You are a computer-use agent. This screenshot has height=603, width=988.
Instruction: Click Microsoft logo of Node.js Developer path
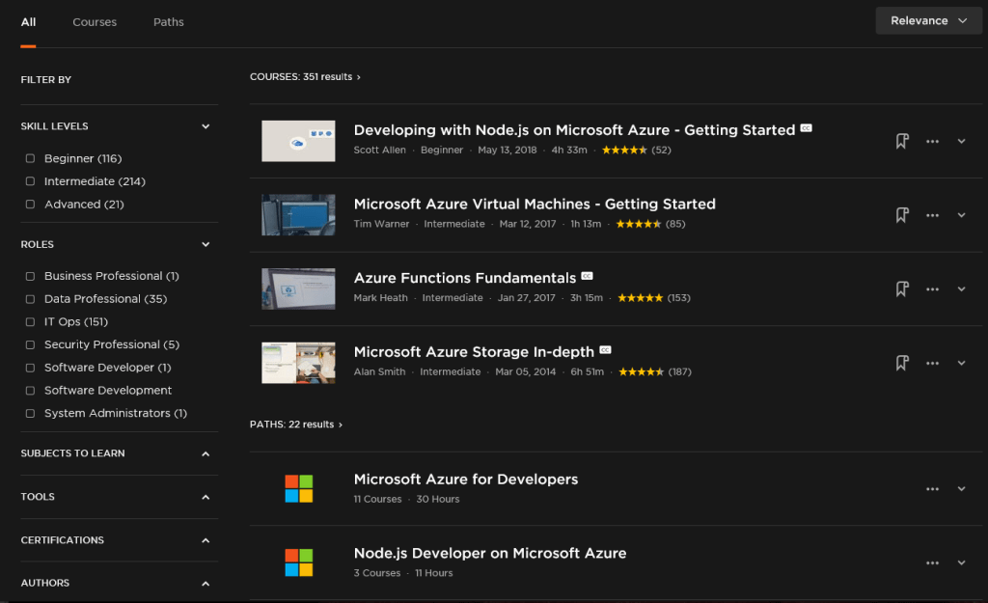pyautogui.click(x=299, y=562)
